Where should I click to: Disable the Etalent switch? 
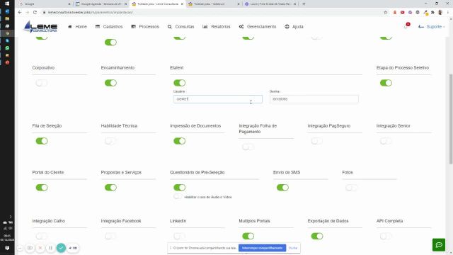pyautogui.click(x=179, y=83)
